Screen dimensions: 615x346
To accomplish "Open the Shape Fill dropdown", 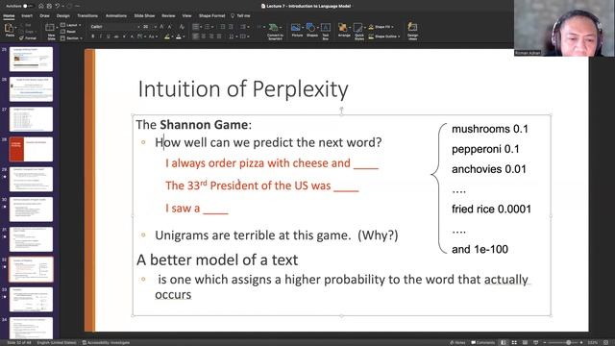I will (381, 27).
